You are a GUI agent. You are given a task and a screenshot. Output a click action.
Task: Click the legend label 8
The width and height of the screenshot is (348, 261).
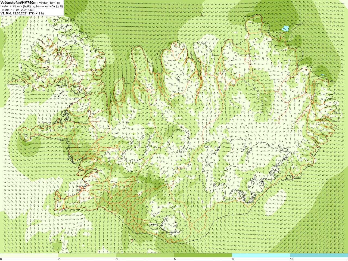[x=233, y=259]
